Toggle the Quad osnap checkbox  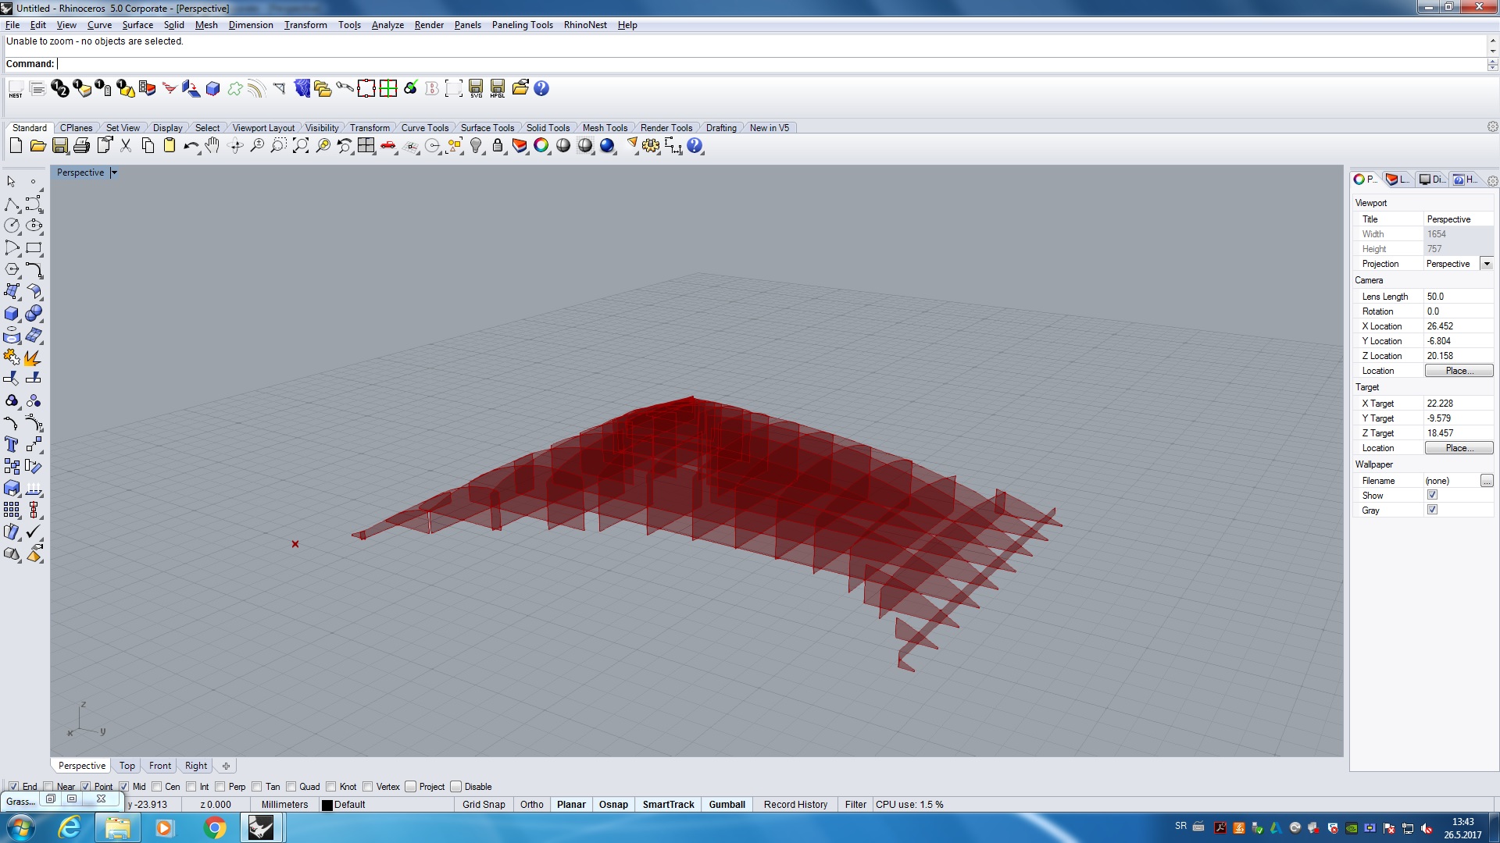point(291,787)
